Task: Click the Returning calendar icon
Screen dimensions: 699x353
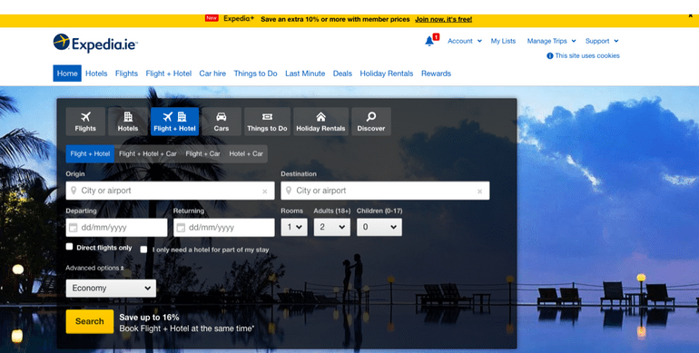Action: pos(181,228)
